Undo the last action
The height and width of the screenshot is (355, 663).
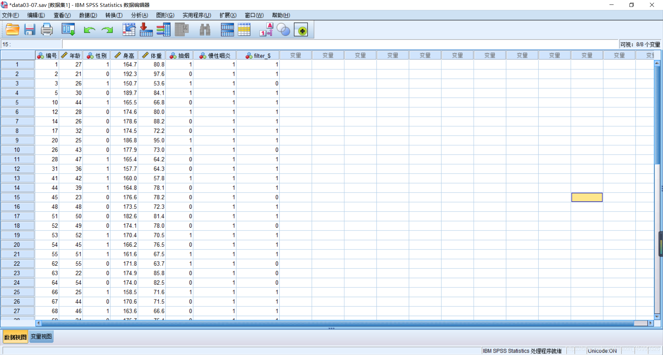[x=89, y=30]
